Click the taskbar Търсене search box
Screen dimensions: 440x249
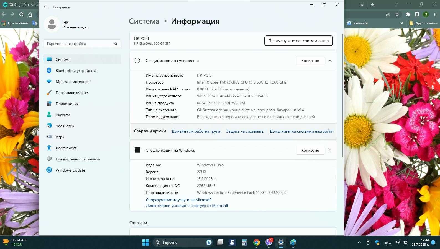coord(183,242)
